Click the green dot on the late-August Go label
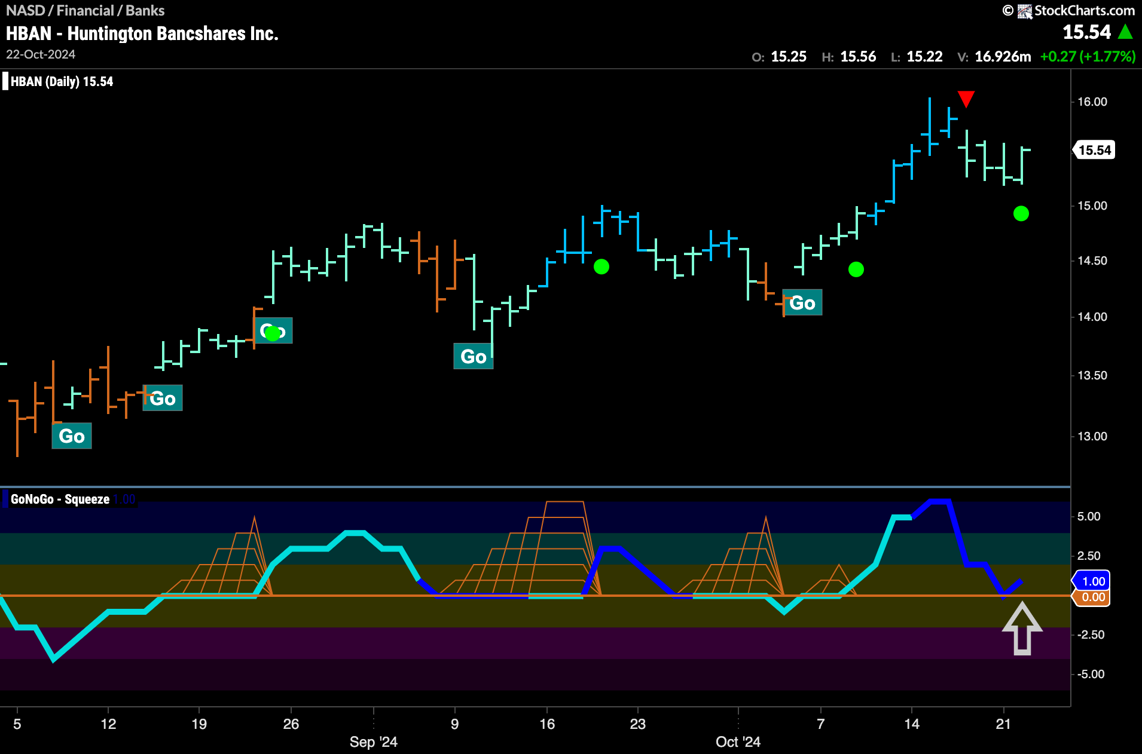This screenshot has width=1142, height=754. coord(273,333)
